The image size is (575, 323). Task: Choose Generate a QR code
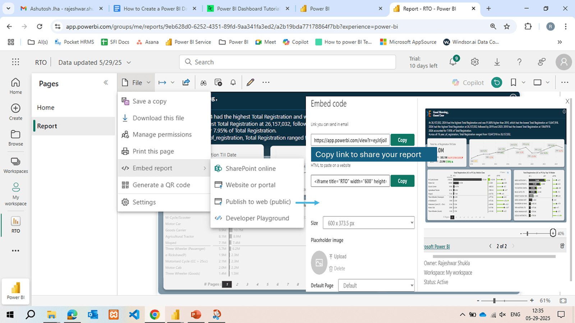coord(161,185)
